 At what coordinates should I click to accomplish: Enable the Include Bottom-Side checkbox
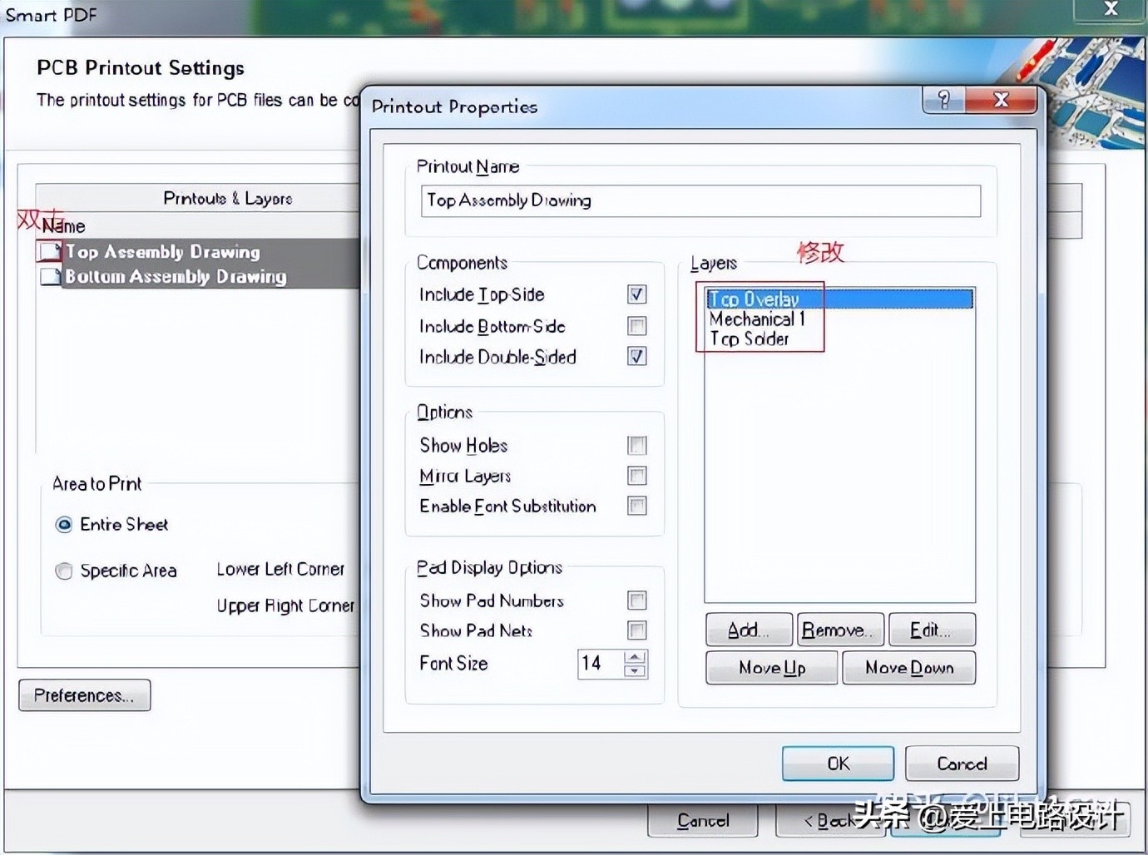[x=636, y=326]
